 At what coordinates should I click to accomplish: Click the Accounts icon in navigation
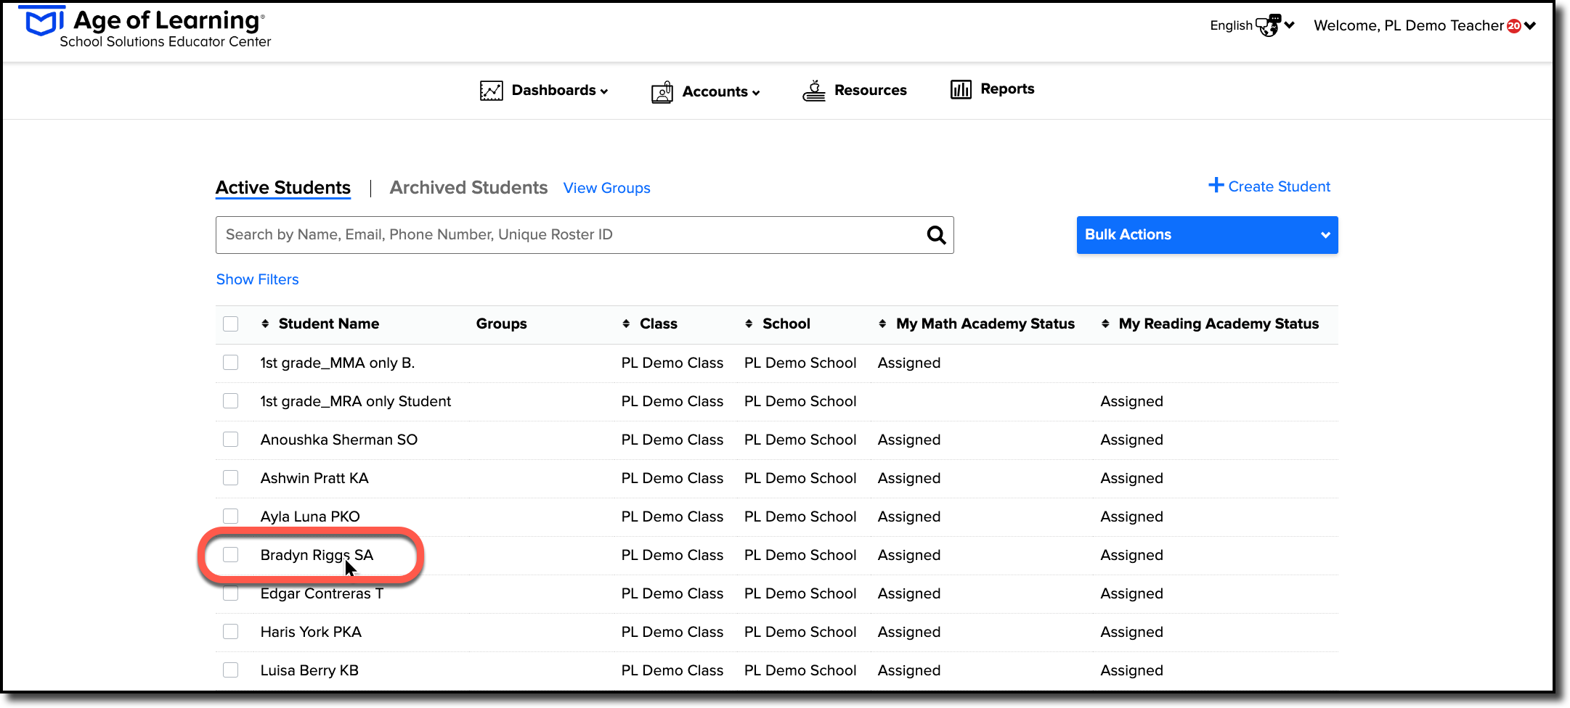point(662,91)
